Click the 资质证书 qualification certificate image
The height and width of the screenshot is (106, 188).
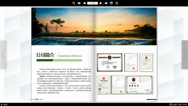pos(139,85)
